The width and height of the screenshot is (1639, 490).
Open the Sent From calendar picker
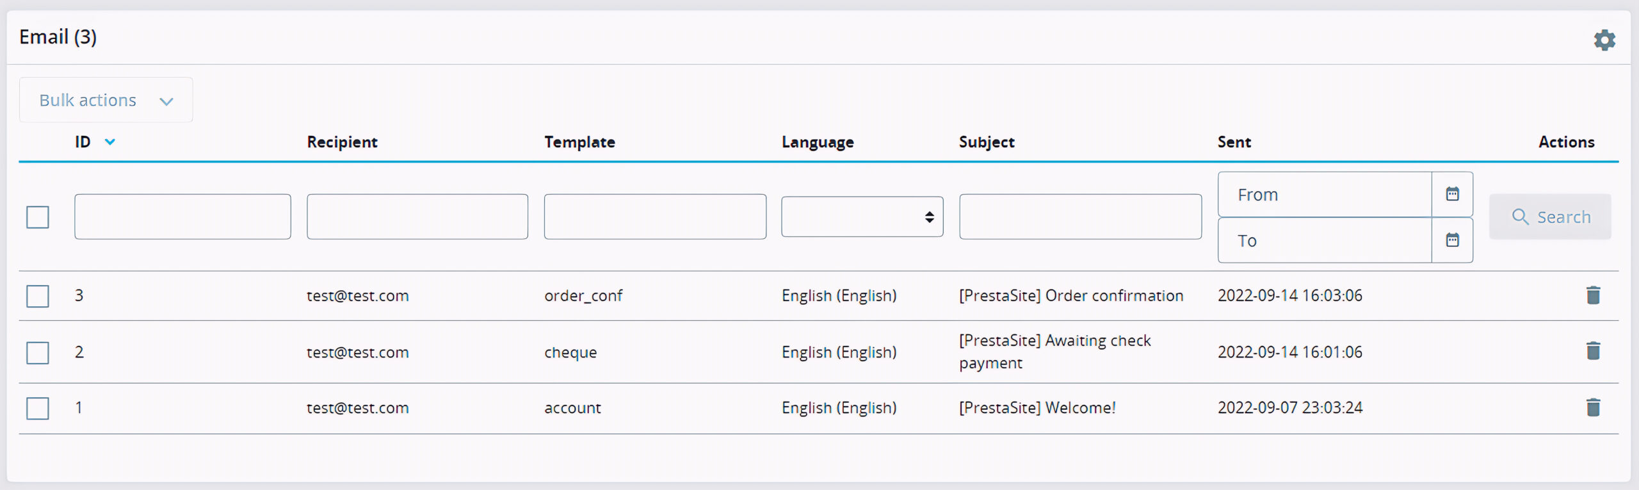pyautogui.click(x=1452, y=194)
